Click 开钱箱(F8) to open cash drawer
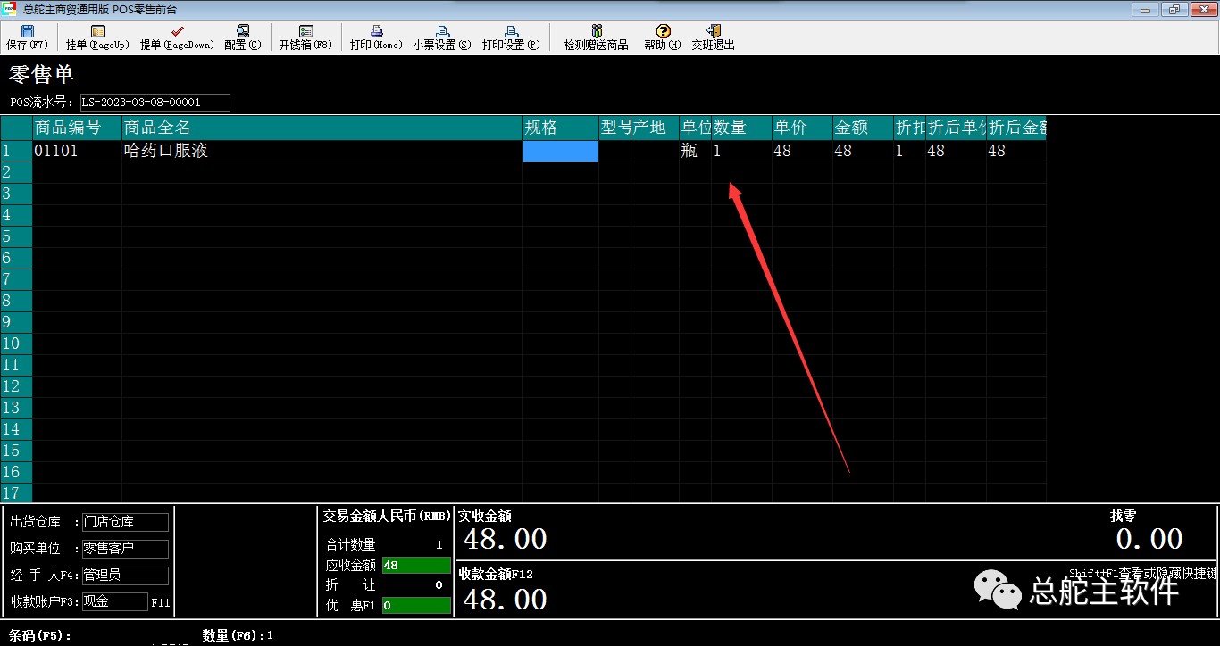The width and height of the screenshot is (1220, 646). tap(305, 37)
